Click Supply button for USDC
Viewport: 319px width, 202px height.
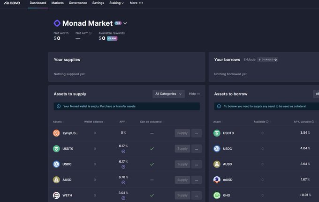[182, 164]
